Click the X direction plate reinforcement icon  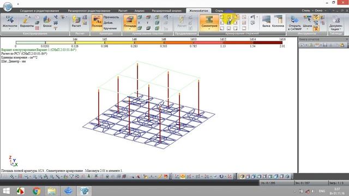coord(140,23)
